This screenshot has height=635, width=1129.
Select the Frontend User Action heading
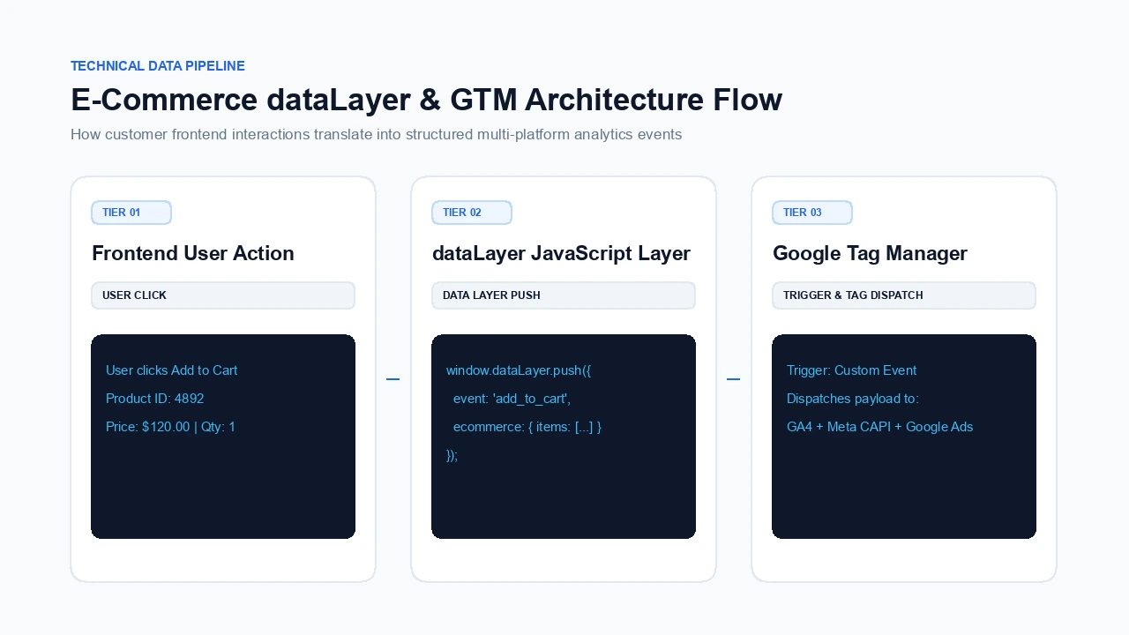[x=193, y=253]
